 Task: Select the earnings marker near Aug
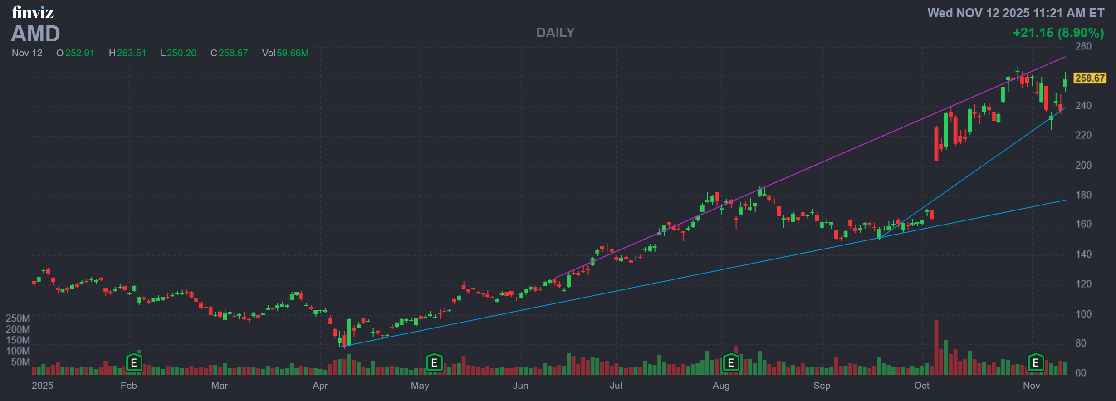coord(731,363)
